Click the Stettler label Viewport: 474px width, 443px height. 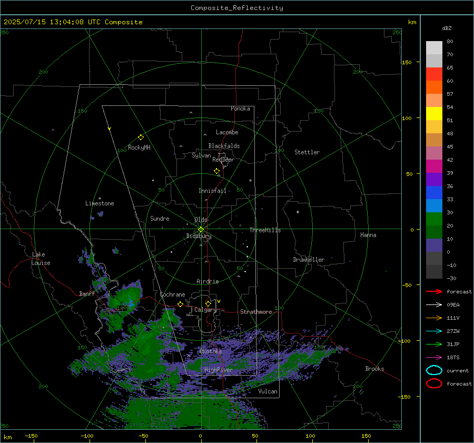(x=307, y=152)
